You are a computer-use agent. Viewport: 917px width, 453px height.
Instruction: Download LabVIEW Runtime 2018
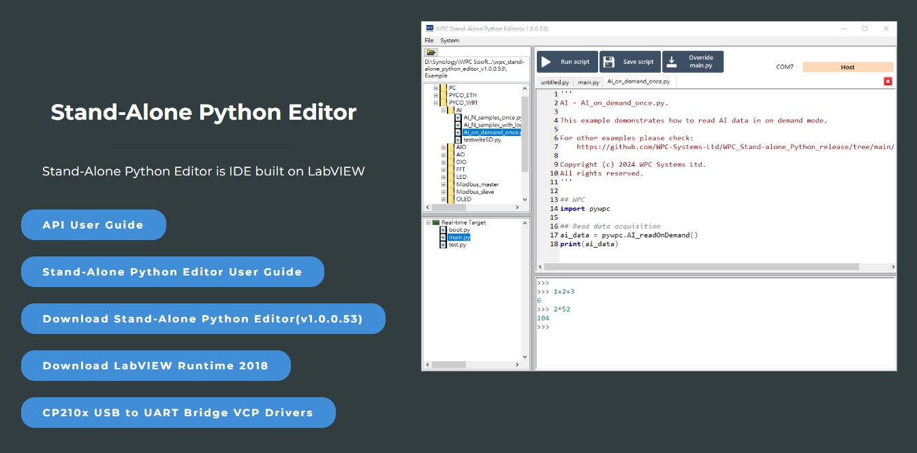(x=155, y=365)
